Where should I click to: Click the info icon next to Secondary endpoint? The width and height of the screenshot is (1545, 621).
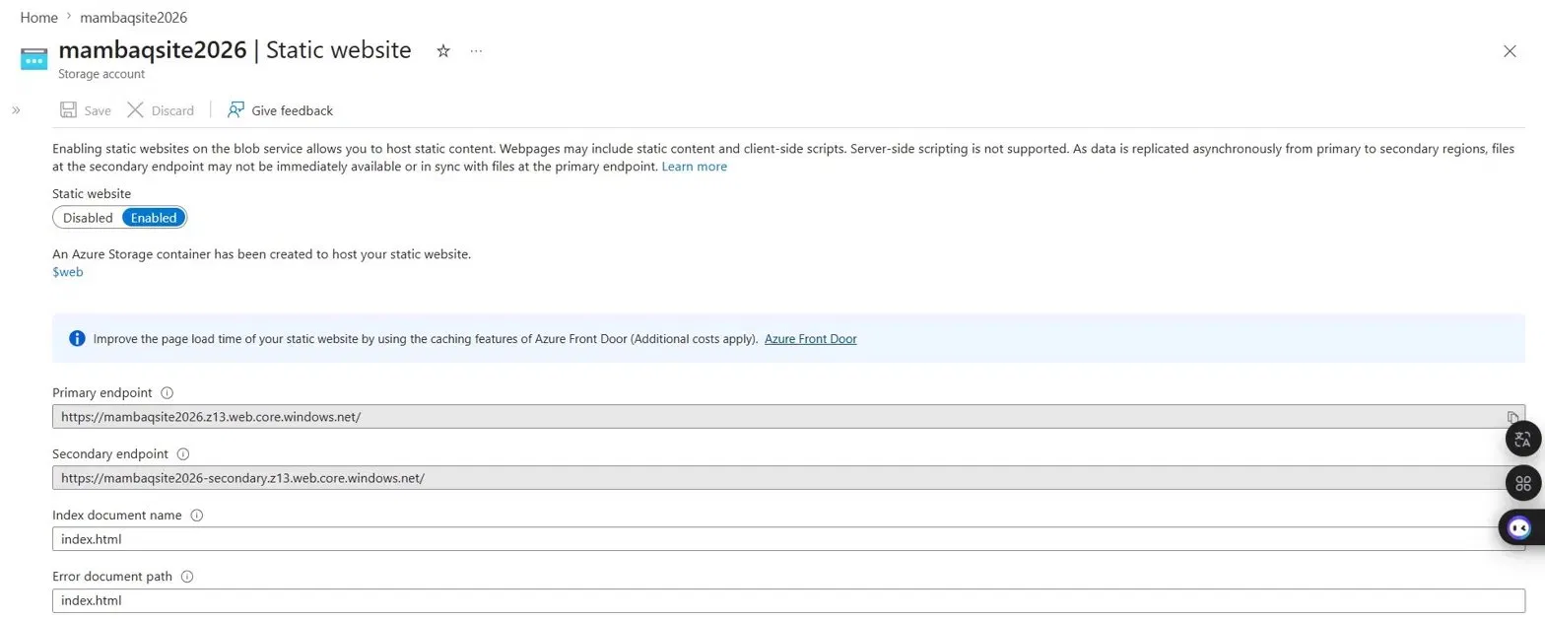182,454
